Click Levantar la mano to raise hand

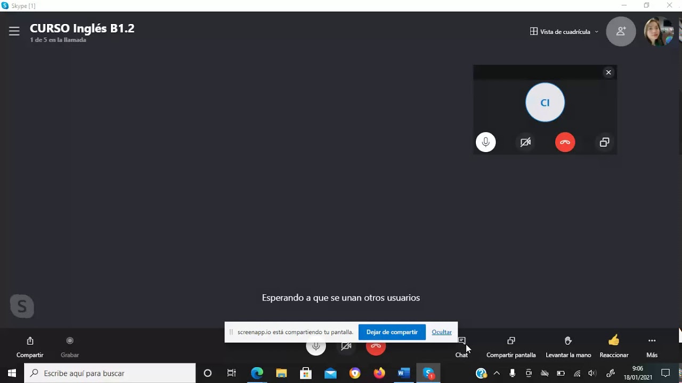pos(569,347)
